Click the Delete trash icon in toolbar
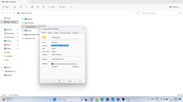 (43, 7)
